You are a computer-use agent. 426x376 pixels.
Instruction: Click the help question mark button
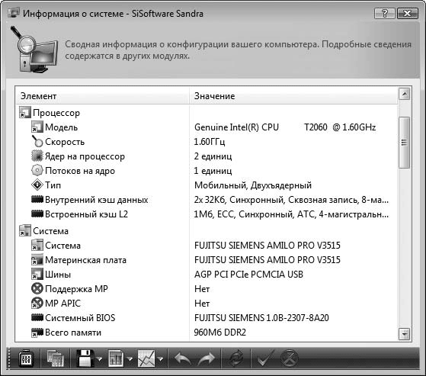pyautogui.click(x=384, y=13)
